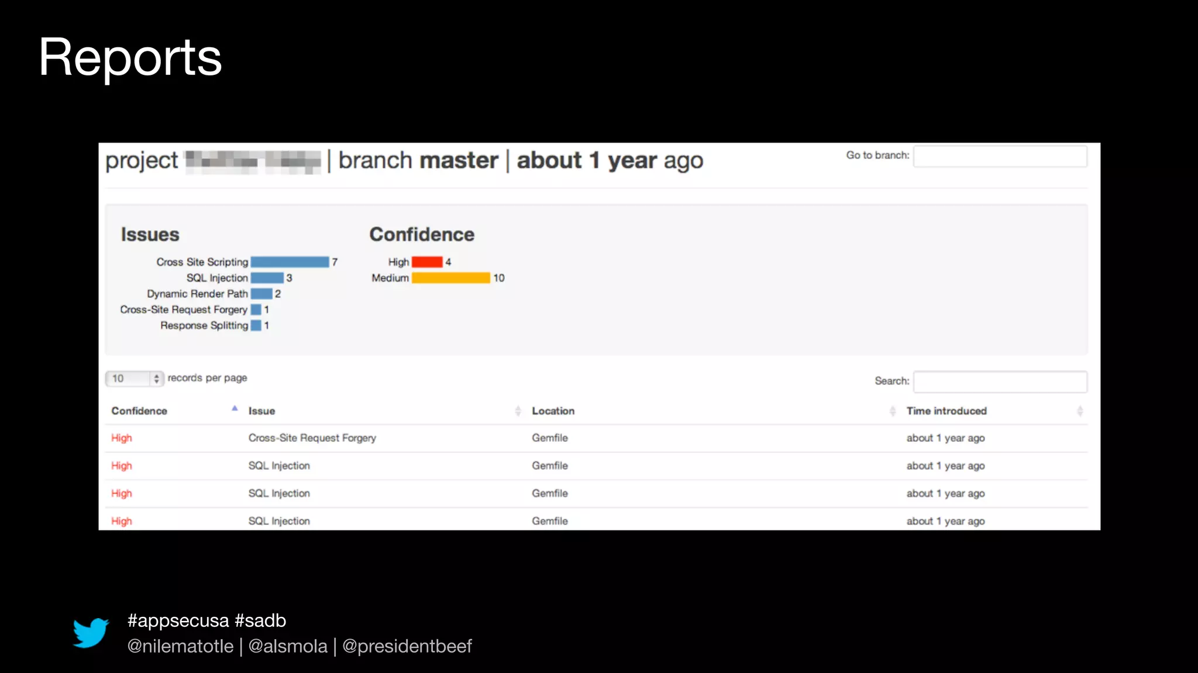Click the Reports slide title

pyautogui.click(x=130, y=58)
